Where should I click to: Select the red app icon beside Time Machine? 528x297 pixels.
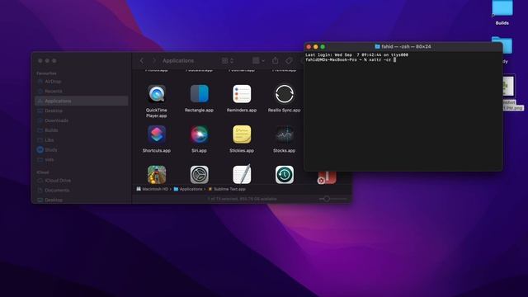[327, 178]
